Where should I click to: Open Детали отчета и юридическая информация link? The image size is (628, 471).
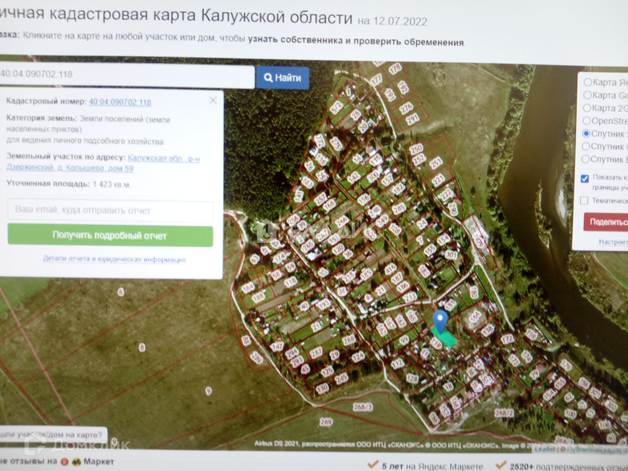point(114,259)
